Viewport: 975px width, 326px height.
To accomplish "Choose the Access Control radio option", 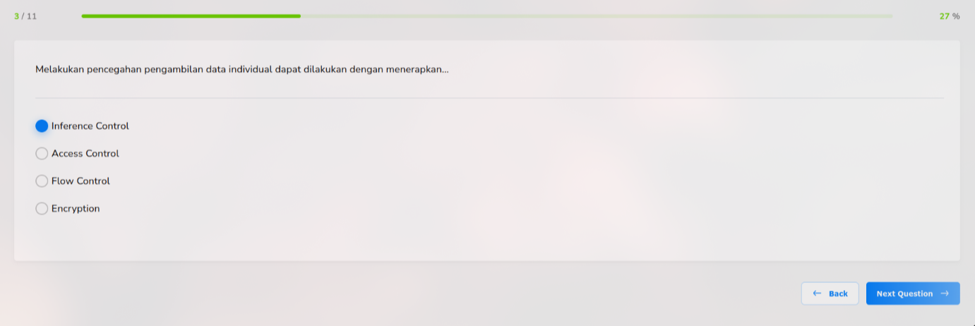I will (42, 154).
